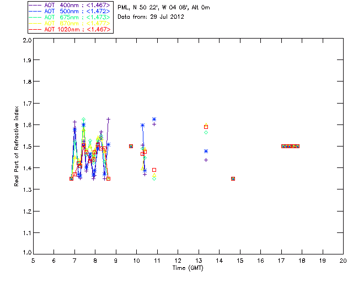Image resolution: width=353 pixels, height=282 pixels.
Task: Click the Real Part of Refractive index axis title
Action: coord(16,146)
